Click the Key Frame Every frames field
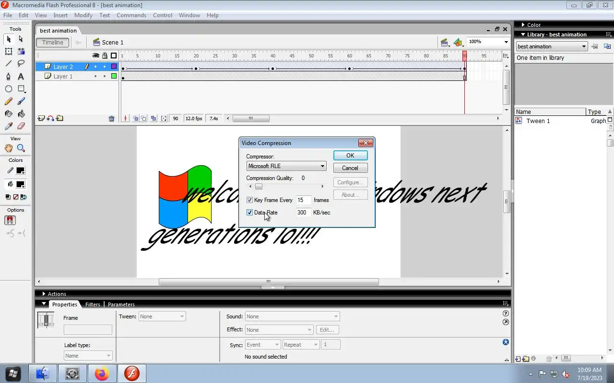The height and width of the screenshot is (383, 614). [303, 200]
